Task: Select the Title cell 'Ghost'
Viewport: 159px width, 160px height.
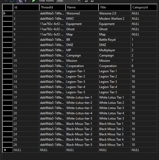Action: pyautogui.click(x=115, y=29)
